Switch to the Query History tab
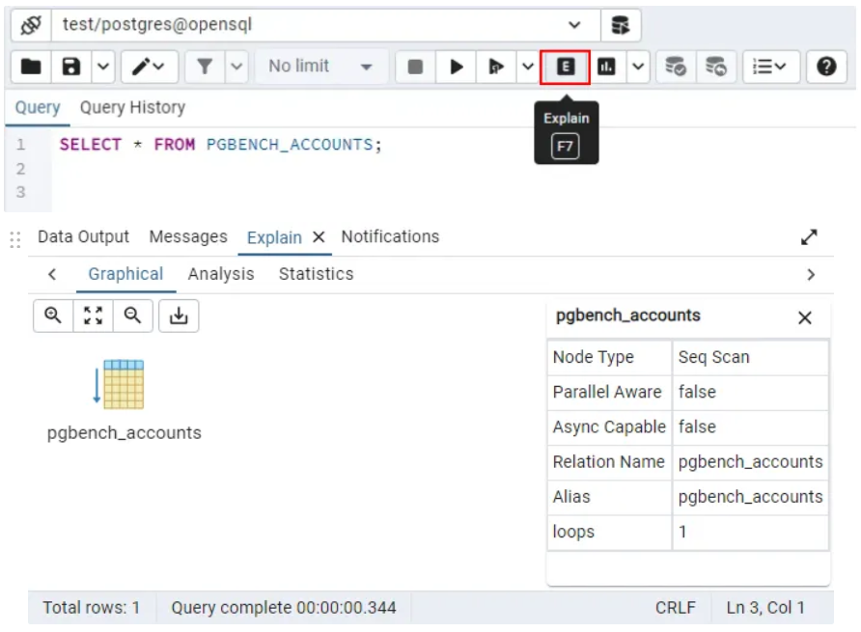The image size is (861, 632). 132,108
